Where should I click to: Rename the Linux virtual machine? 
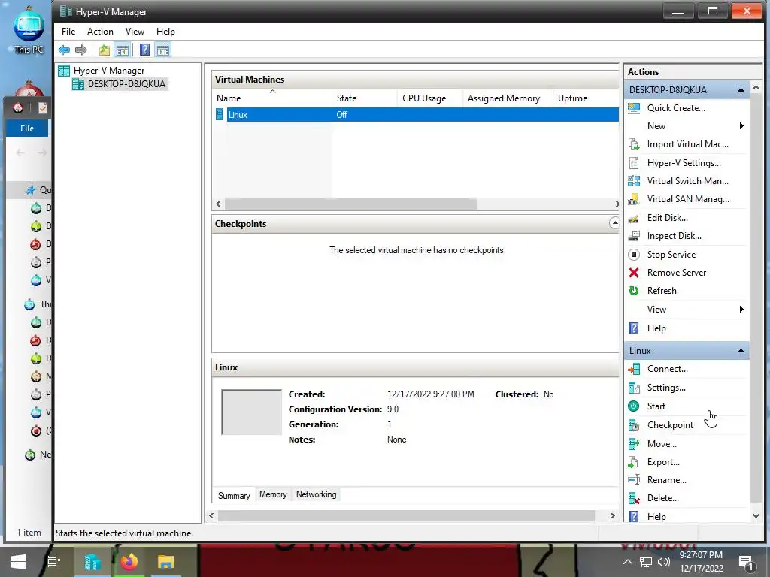[x=666, y=480]
